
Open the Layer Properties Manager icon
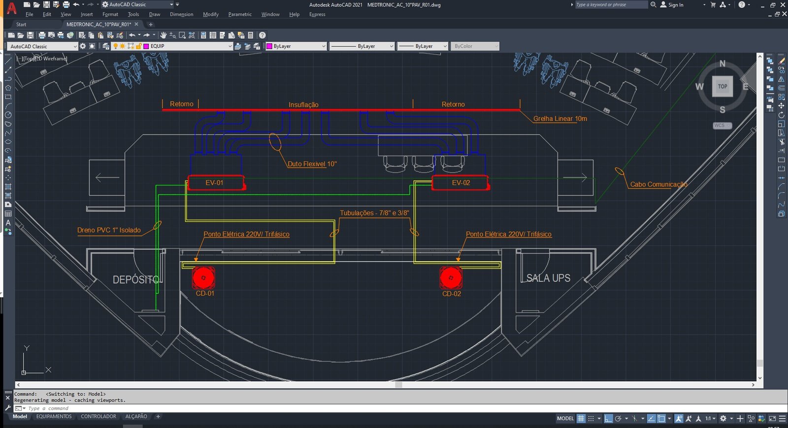(x=105, y=46)
